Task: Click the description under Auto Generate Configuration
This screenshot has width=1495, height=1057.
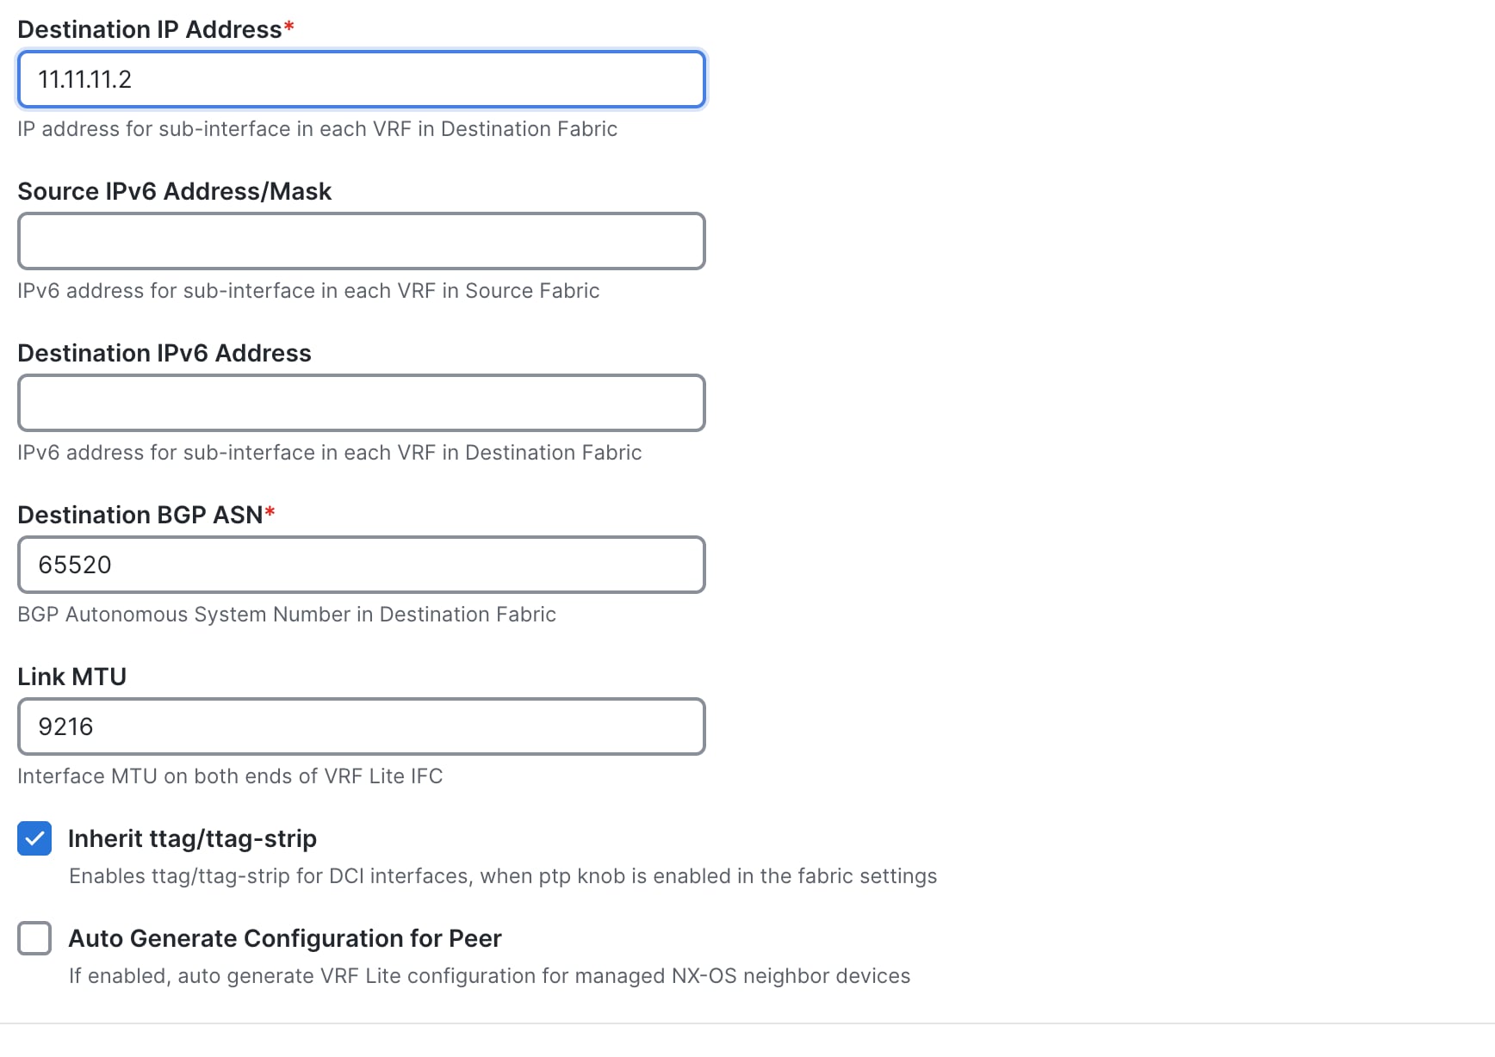Action: (489, 976)
